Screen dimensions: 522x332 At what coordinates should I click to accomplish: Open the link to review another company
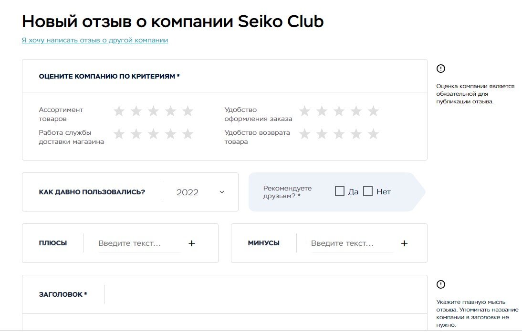click(94, 40)
